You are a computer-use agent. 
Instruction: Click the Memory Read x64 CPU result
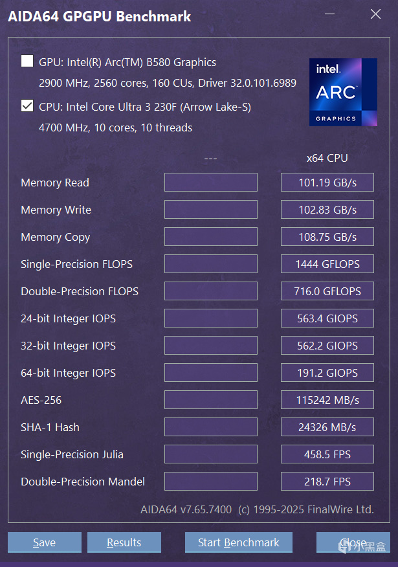click(x=327, y=183)
